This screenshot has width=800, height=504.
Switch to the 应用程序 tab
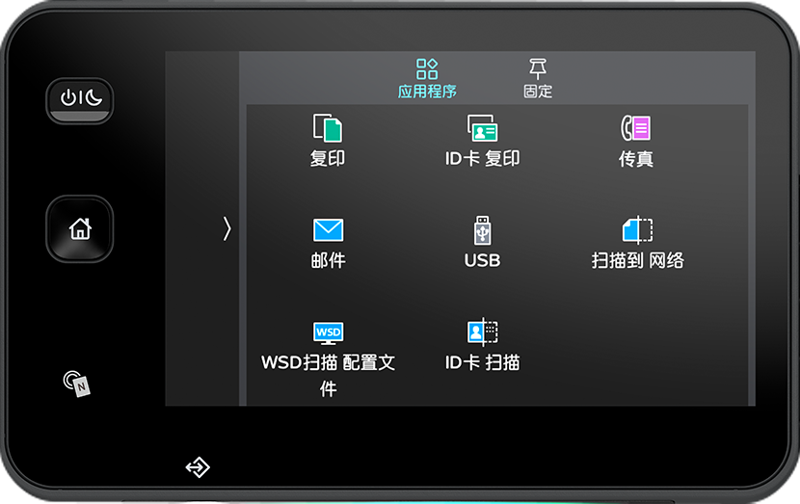(427, 78)
